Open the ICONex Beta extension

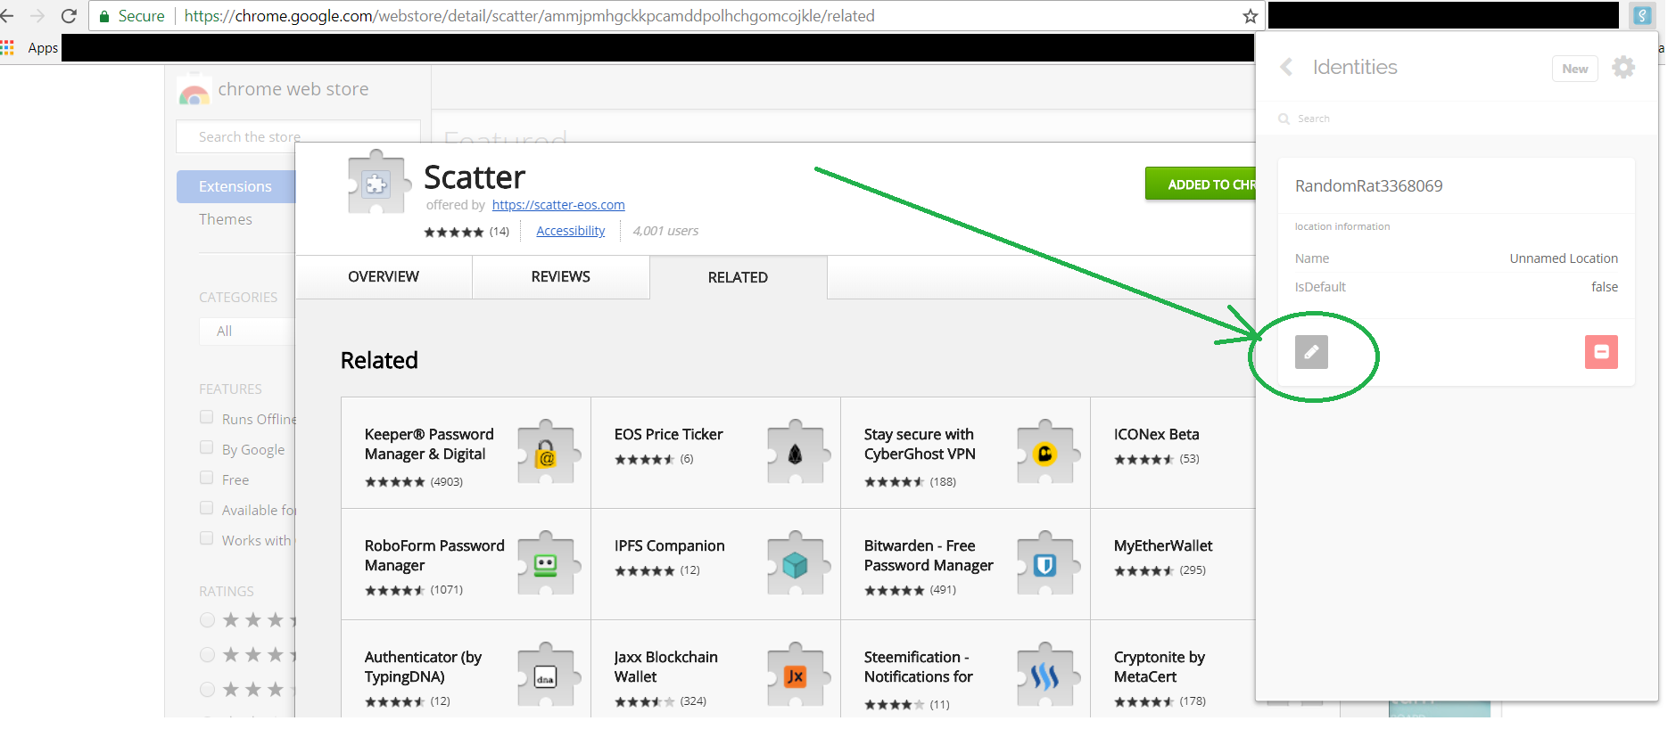tap(1156, 434)
